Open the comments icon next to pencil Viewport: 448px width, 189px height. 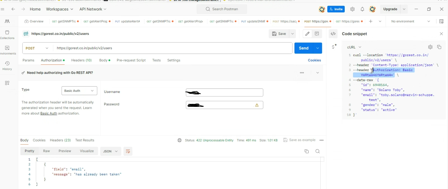pyautogui.click(x=317, y=34)
